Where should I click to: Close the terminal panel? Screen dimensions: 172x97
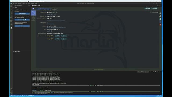point(160,72)
